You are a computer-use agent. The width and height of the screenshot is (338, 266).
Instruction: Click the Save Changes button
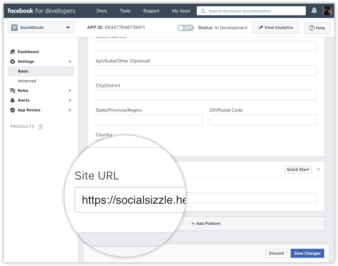(x=307, y=253)
